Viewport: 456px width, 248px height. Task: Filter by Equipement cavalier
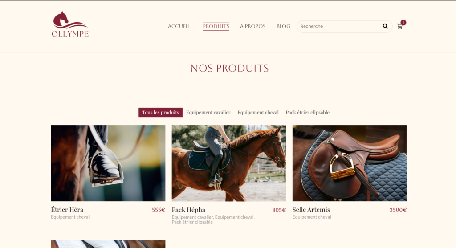(x=208, y=112)
